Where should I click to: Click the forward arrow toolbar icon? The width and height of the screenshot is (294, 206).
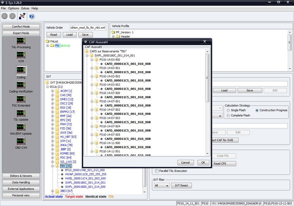(12, 16)
